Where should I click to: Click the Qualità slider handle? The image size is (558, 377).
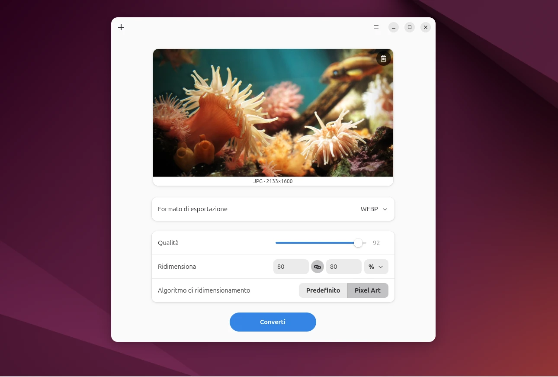358,243
